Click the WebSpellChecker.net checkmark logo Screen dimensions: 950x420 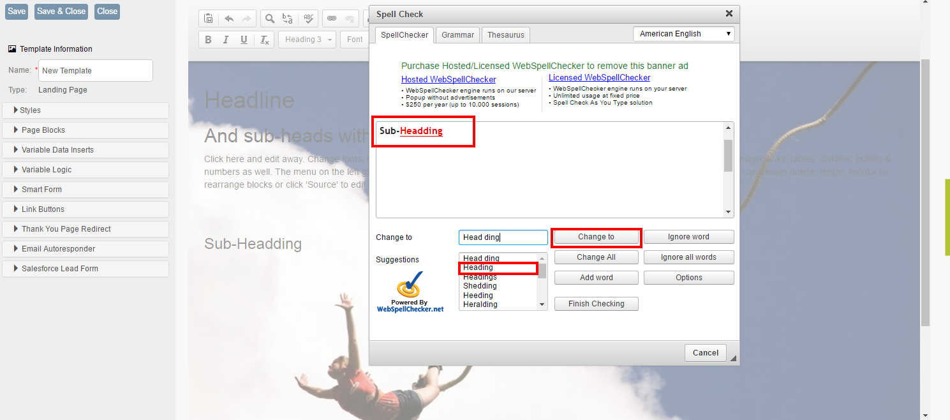pos(410,291)
